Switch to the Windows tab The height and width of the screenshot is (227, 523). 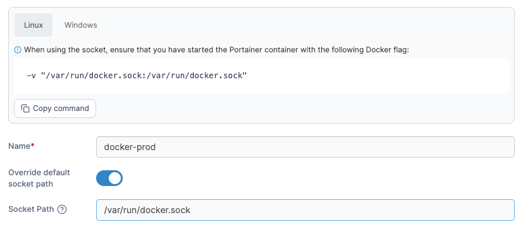click(81, 25)
